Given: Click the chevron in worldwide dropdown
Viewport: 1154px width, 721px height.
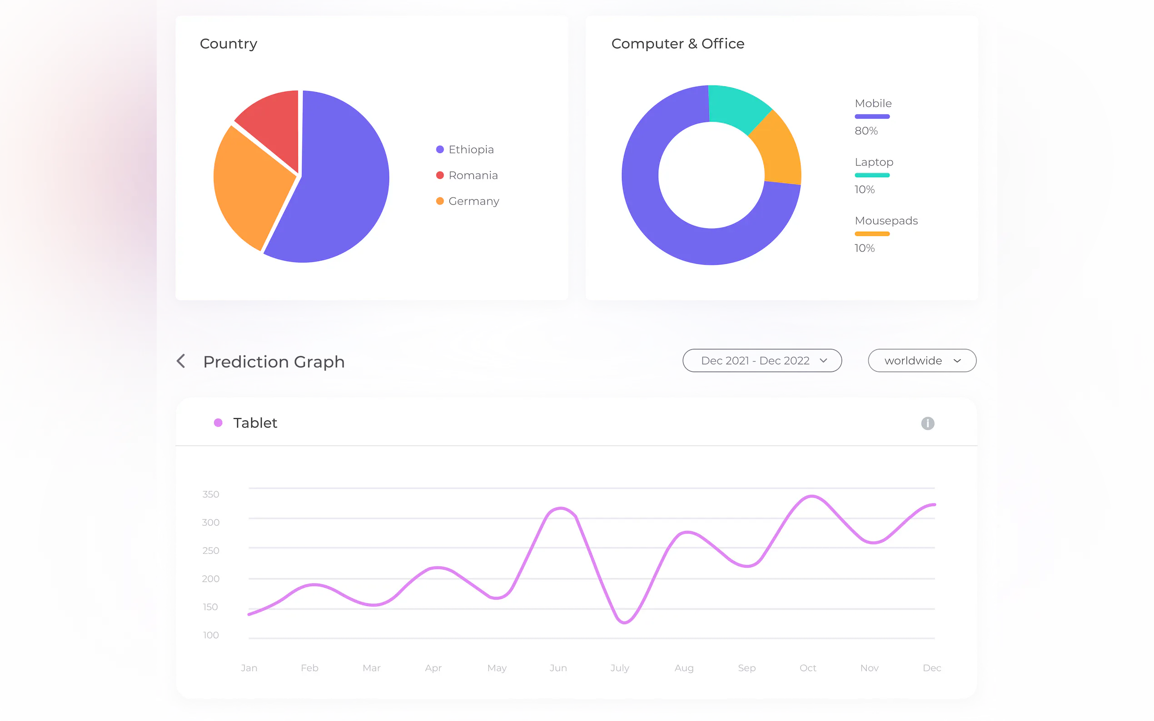Looking at the screenshot, I should point(956,361).
